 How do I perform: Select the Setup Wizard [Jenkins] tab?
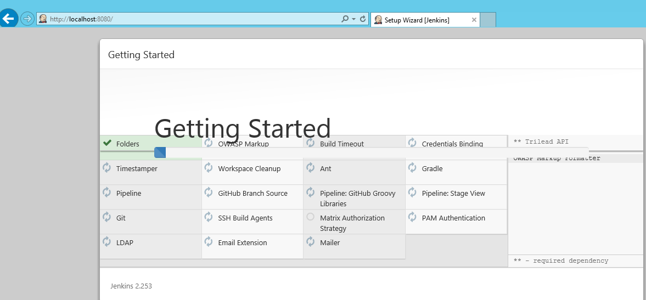point(425,20)
